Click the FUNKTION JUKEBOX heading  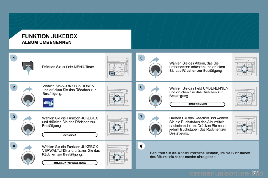tap(50, 36)
